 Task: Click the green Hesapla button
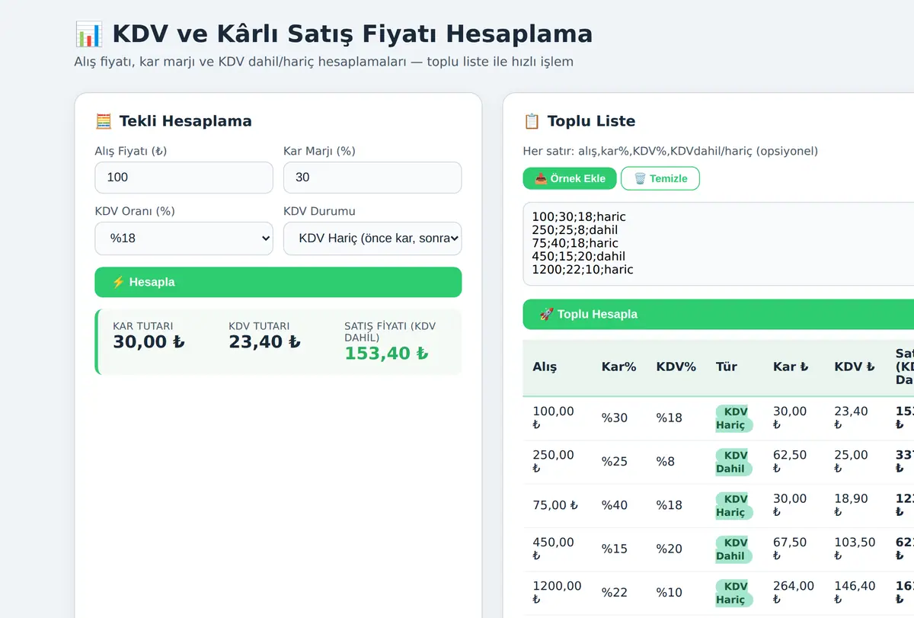pyautogui.click(x=278, y=282)
